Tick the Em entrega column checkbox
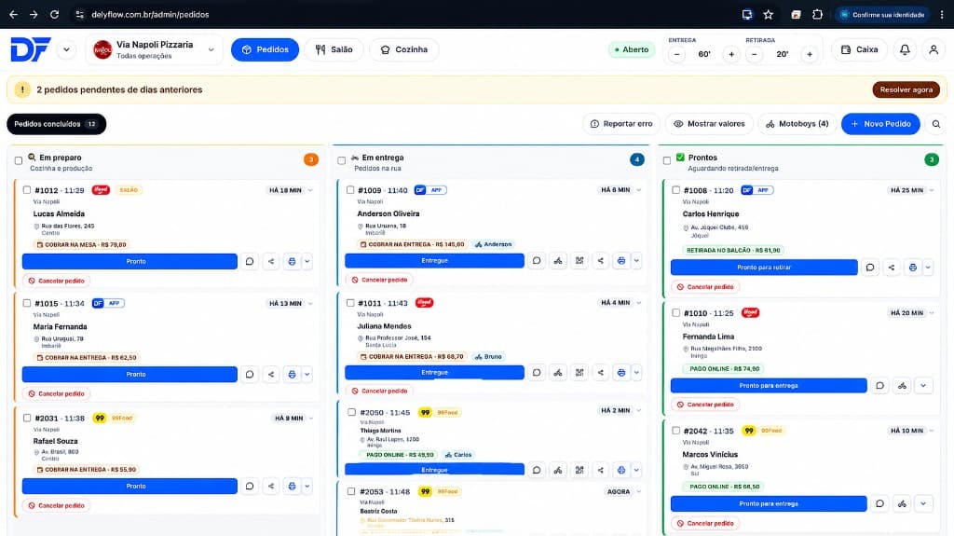 pos(341,160)
